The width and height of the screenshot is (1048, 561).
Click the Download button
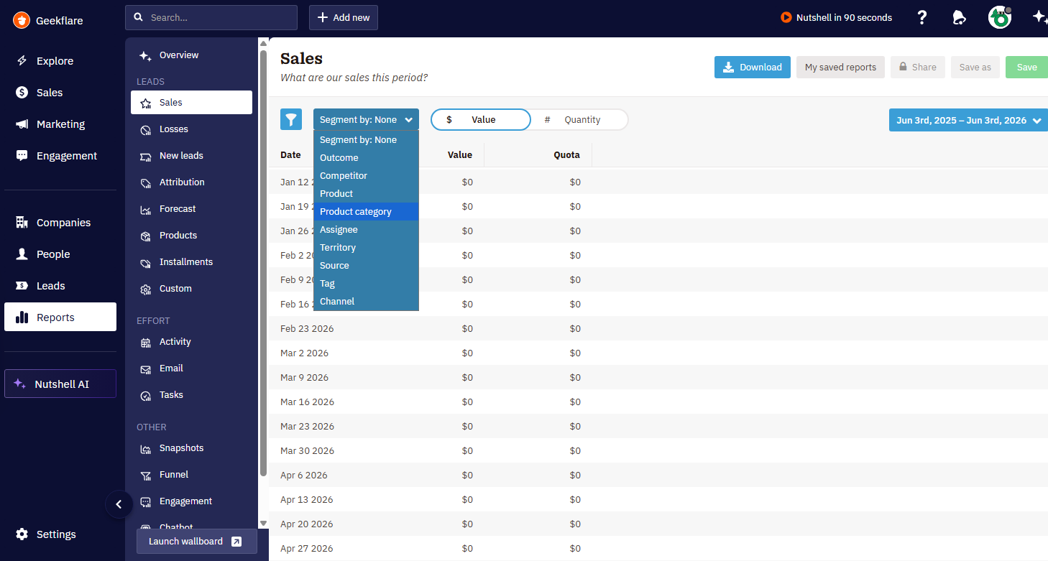coord(753,68)
